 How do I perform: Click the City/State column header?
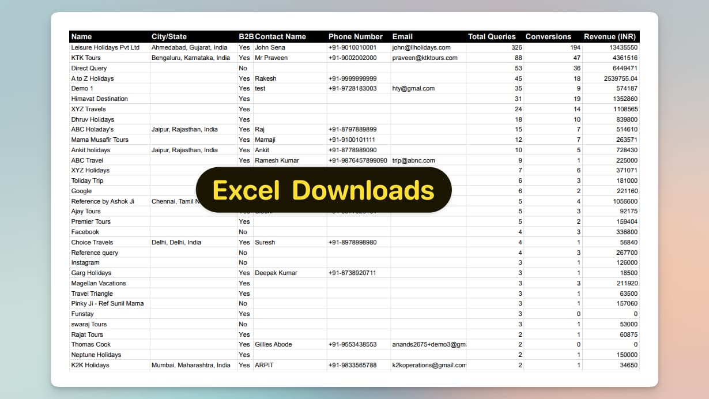[x=169, y=36]
